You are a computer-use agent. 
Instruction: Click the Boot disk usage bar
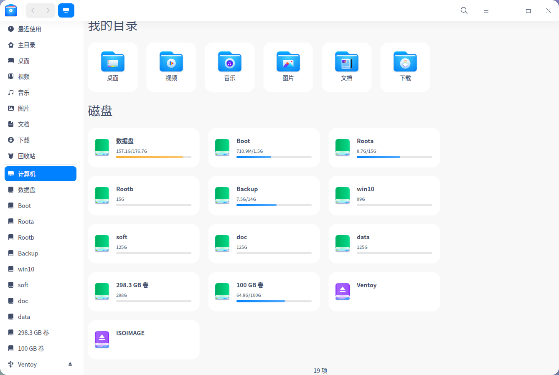274,157
